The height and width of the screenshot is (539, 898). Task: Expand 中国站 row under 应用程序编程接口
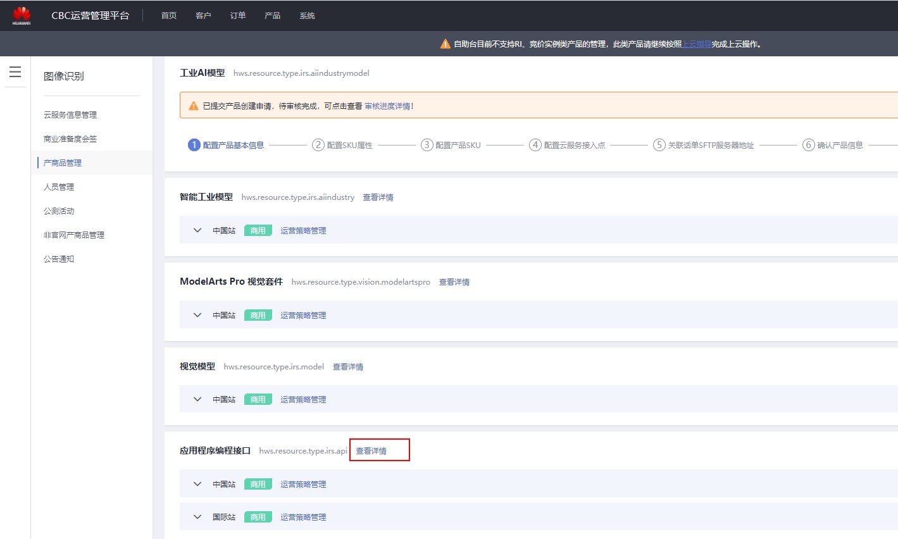pos(197,484)
